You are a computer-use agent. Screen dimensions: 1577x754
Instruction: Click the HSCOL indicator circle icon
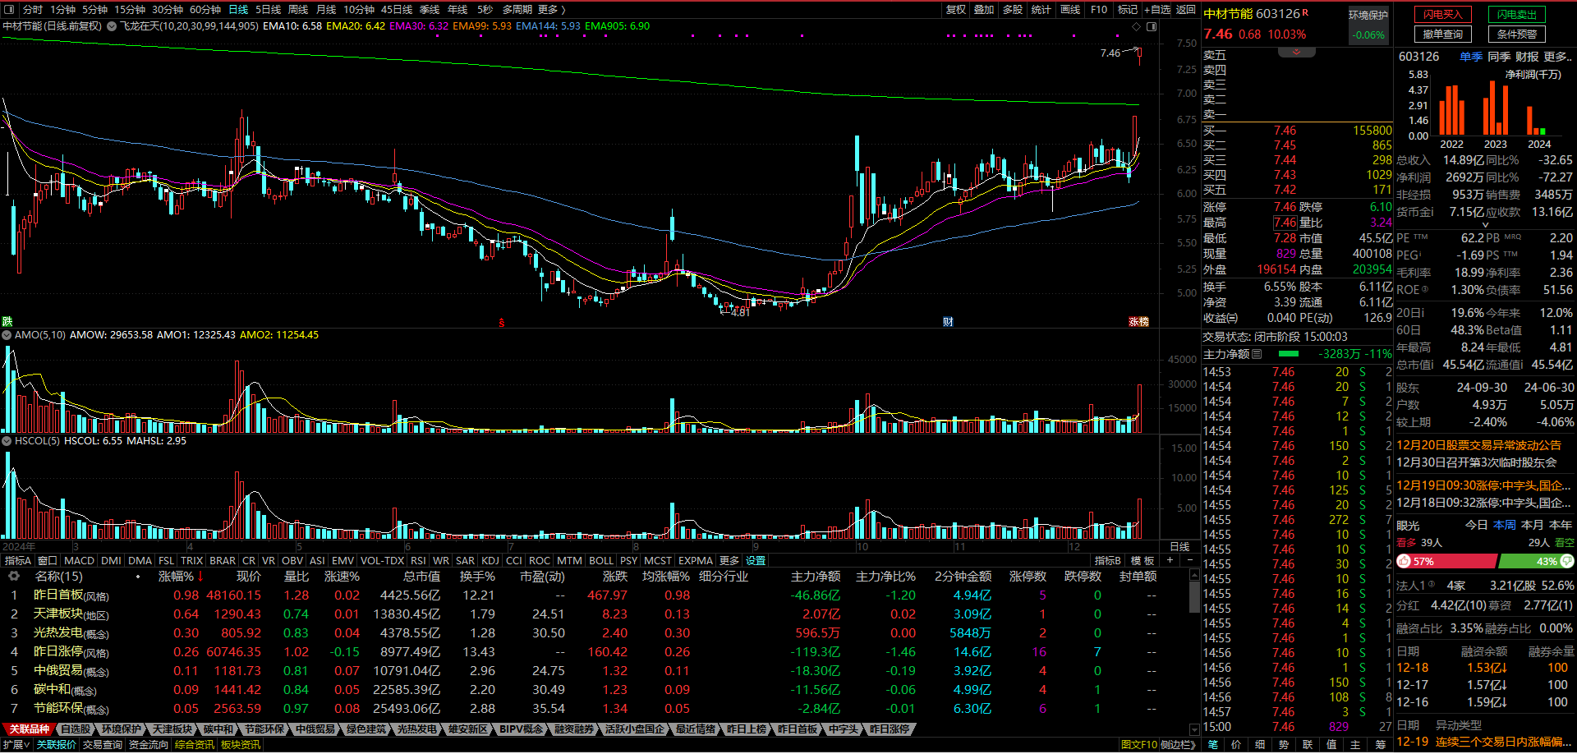7,441
